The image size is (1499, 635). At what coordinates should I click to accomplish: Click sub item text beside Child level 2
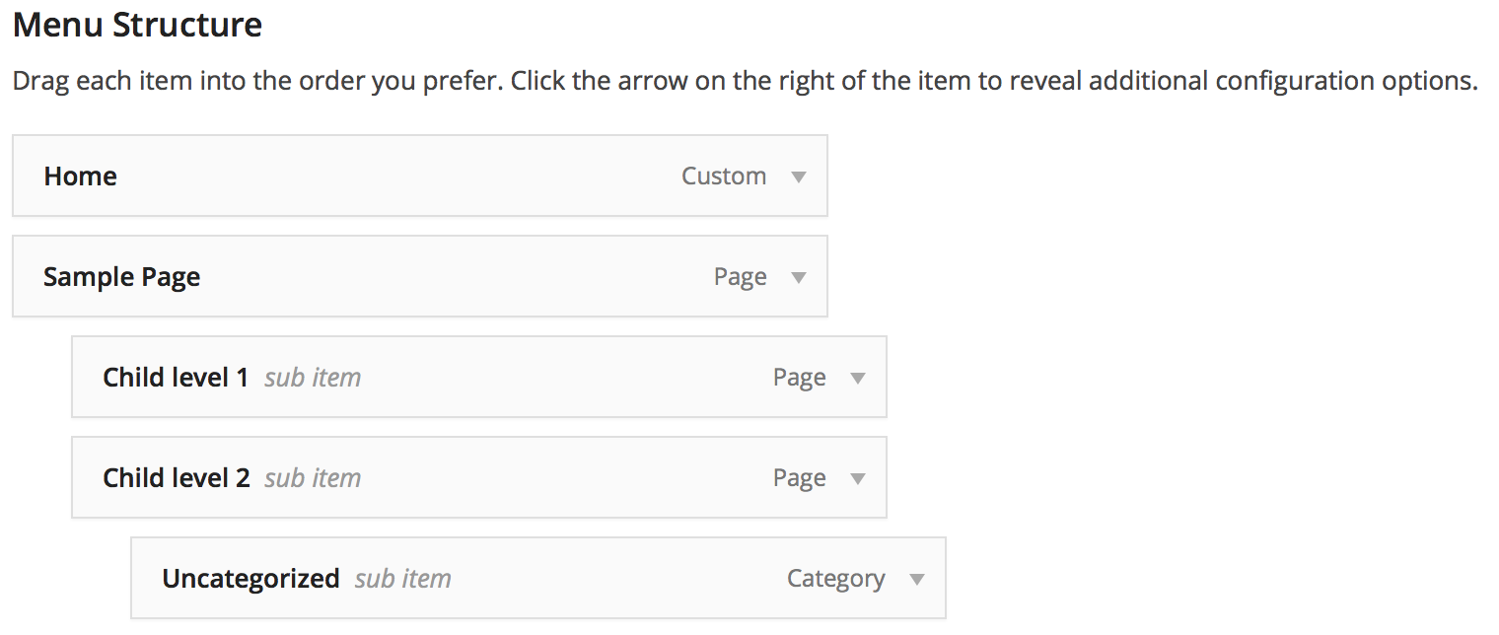pos(313,478)
